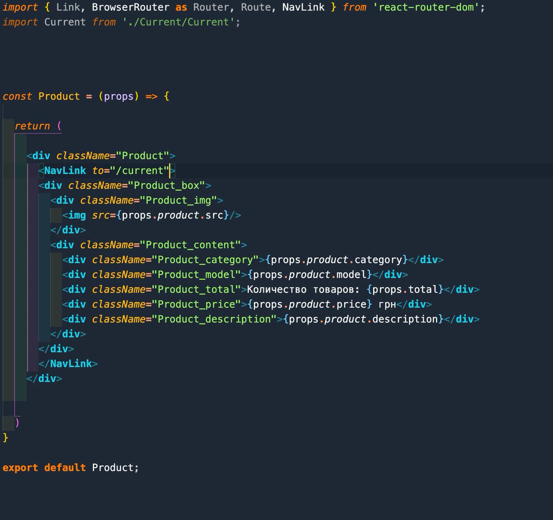Viewport: 553px width, 520px height.
Task: Click the "Product_img" class string
Action: tap(178, 200)
